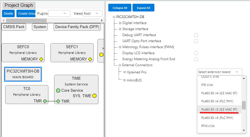The image size is (250, 137).
Task: Enable Debug UART interface checkbox
Action: tap(196, 35)
